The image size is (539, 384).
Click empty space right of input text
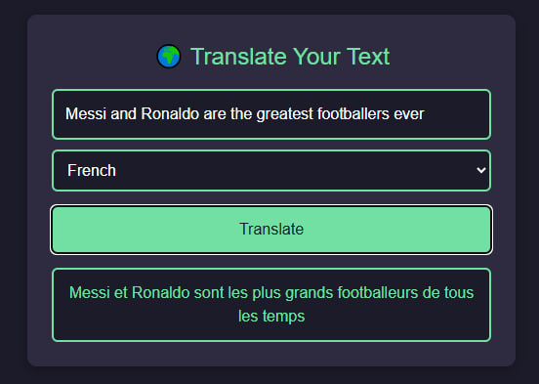(457, 114)
